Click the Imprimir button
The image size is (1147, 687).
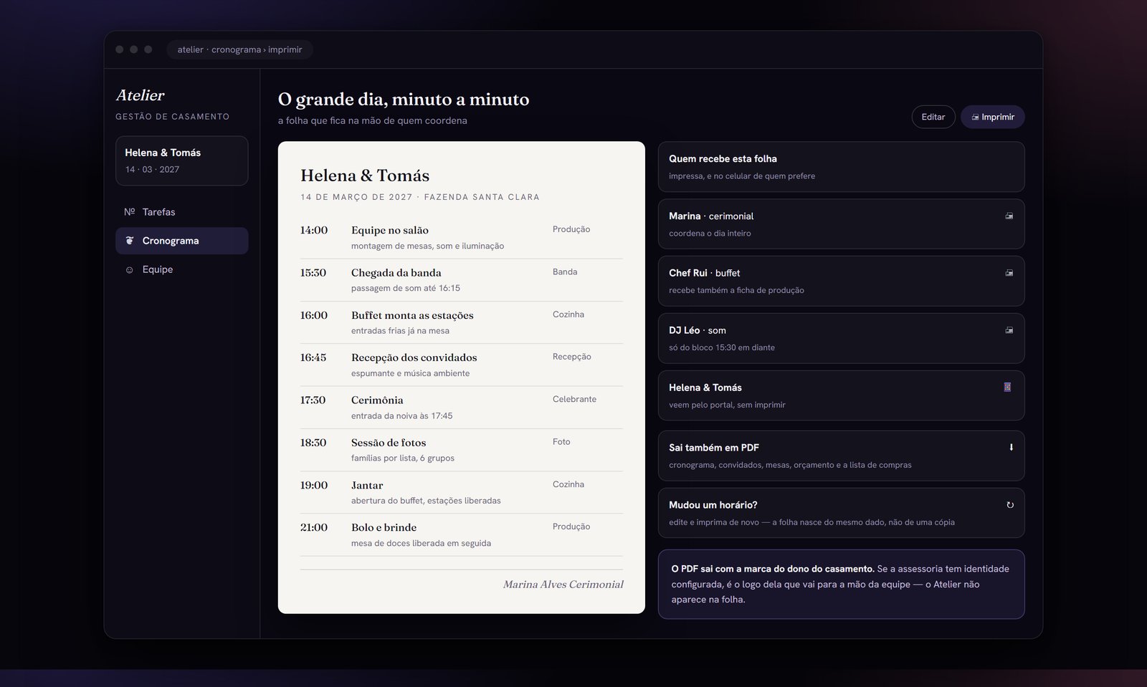coord(993,117)
